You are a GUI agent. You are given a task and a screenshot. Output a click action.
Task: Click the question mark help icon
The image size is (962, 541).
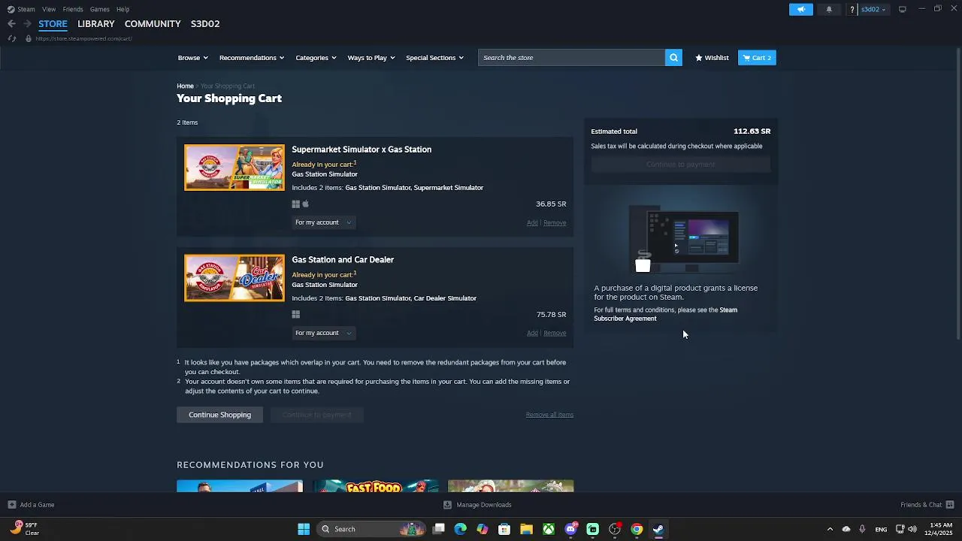(852, 9)
